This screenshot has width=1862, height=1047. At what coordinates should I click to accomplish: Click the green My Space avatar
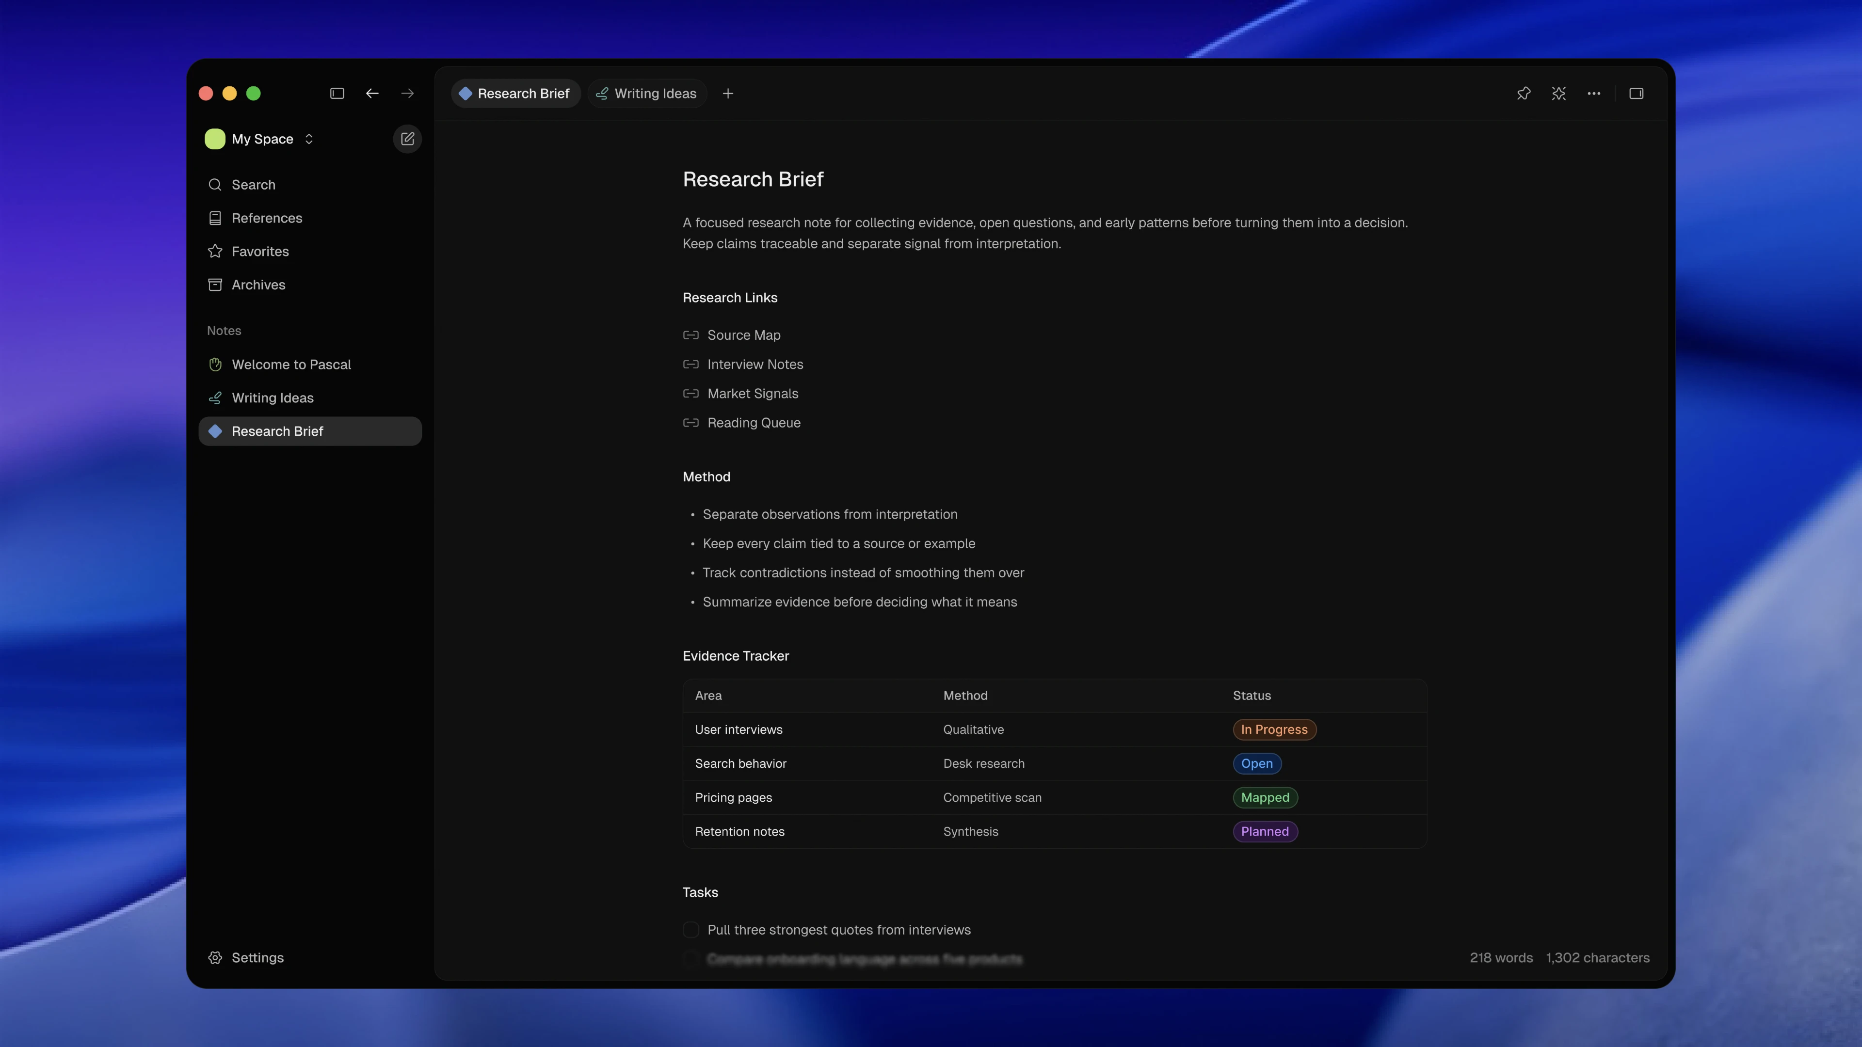[x=215, y=139]
